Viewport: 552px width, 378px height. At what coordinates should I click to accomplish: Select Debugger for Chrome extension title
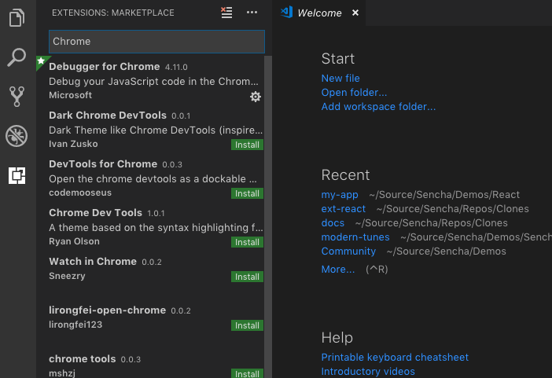point(105,67)
